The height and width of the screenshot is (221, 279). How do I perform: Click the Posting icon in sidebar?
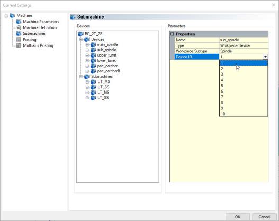[x=19, y=40]
